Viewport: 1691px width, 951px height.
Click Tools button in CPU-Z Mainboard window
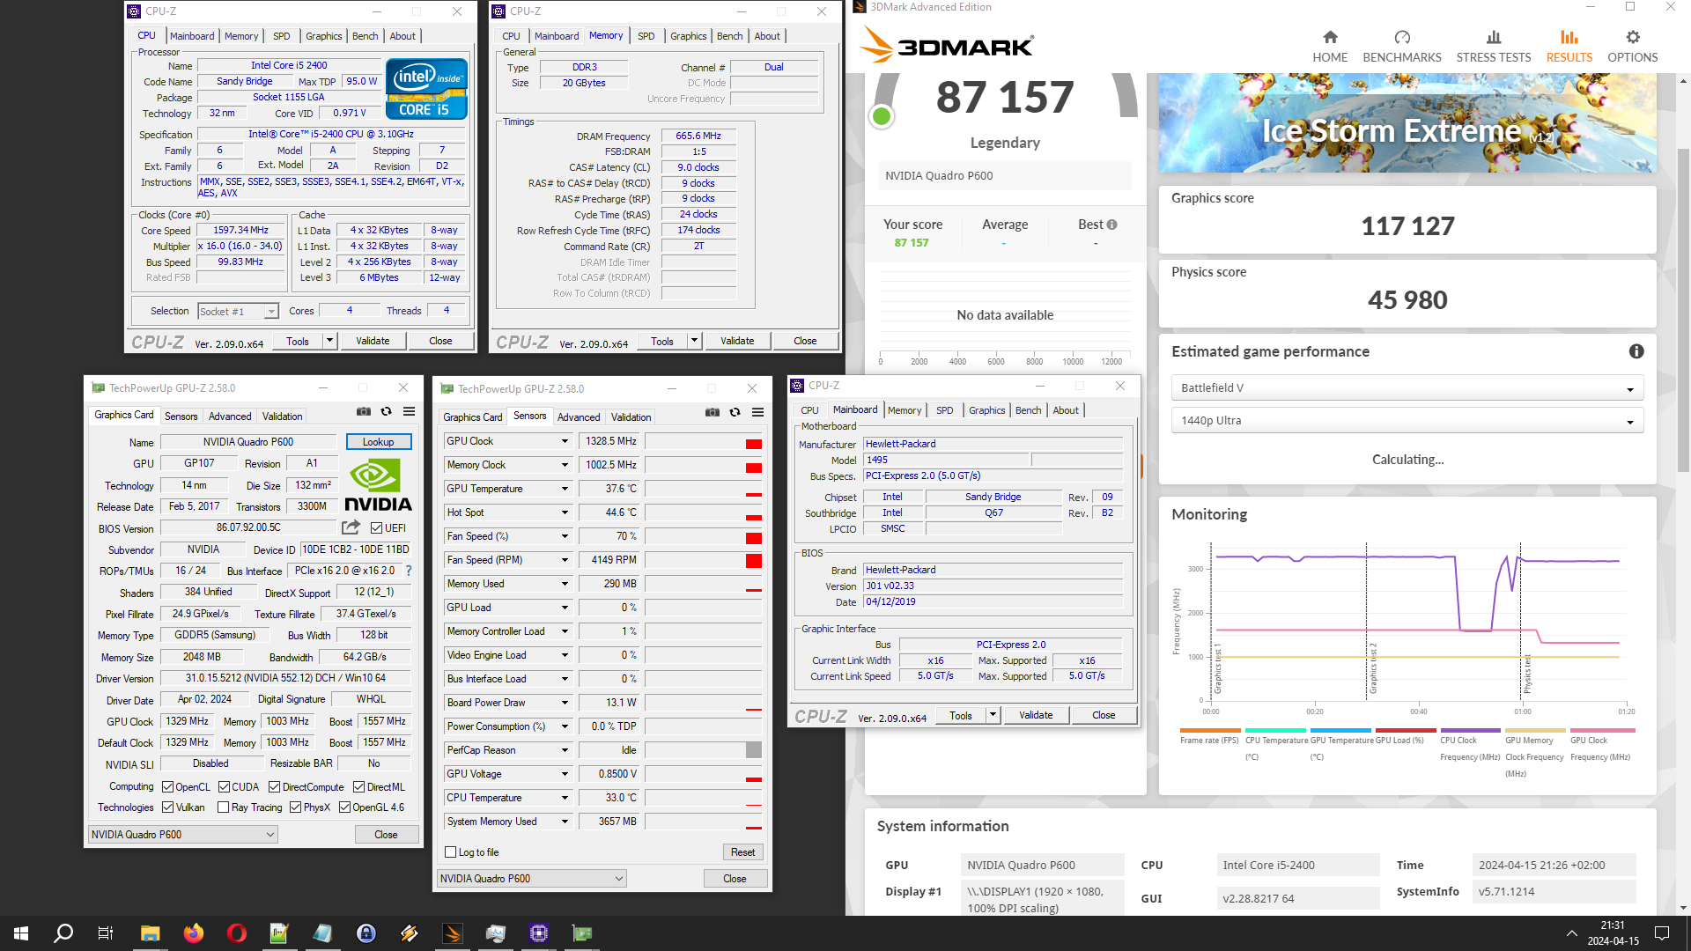[x=961, y=715]
